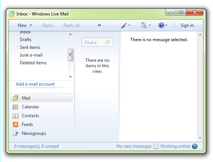The image size is (213, 162).
Task: Click the blue Help question mark icon
Action: point(161,25)
